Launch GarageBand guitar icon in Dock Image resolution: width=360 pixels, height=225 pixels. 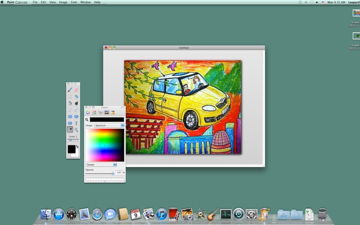coord(213,214)
